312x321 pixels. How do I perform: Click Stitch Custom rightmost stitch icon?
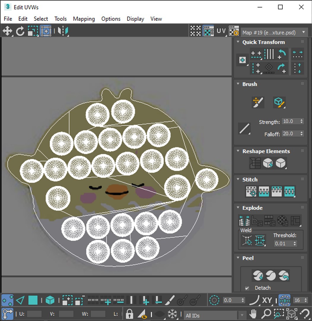point(289,191)
